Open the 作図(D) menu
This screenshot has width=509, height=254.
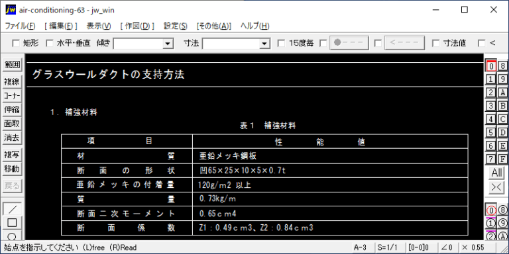(137, 26)
